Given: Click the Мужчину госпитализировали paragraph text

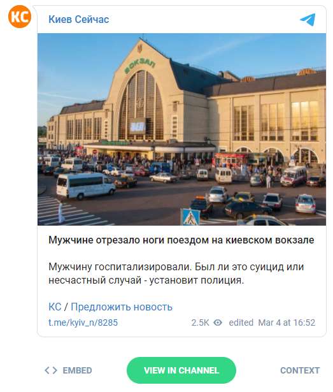Looking at the screenshot, I should pyautogui.click(x=176, y=273).
